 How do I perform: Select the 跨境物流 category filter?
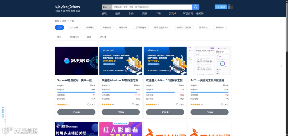107,28
